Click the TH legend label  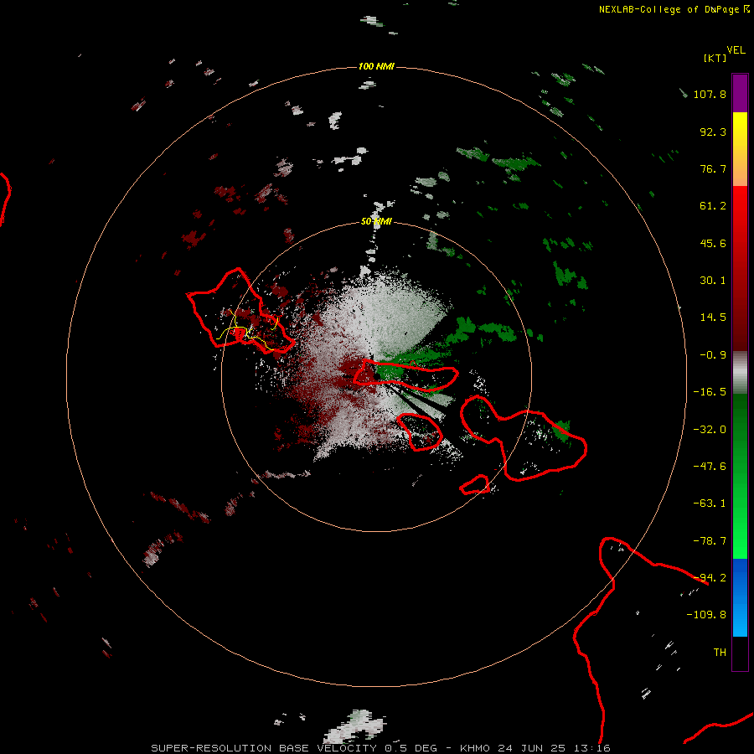click(720, 652)
